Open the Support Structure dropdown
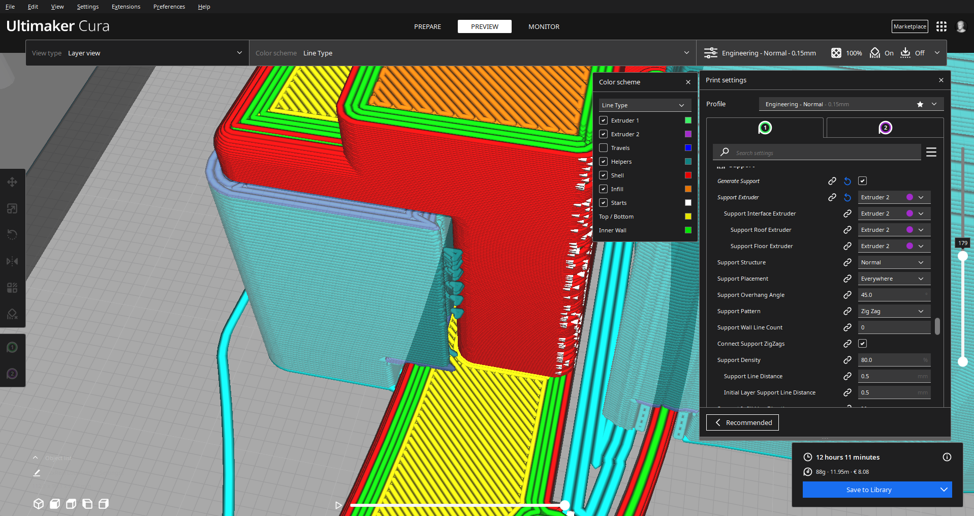Screen dimensions: 974x516 pyautogui.click(x=894, y=262)
